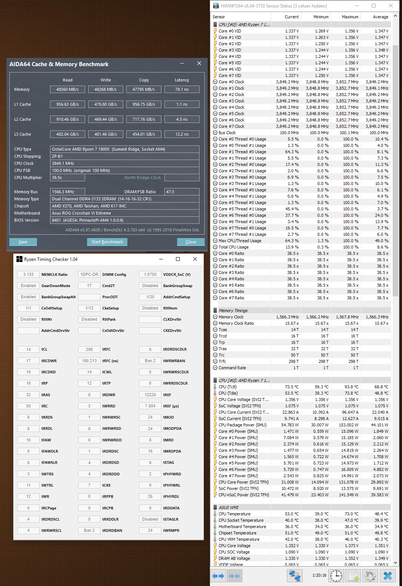This screenshot has width=402, height=586.
Task: Click the lightning icon beside SoC Current (SVI2 TFN)
Action: [x=215, y=419]
